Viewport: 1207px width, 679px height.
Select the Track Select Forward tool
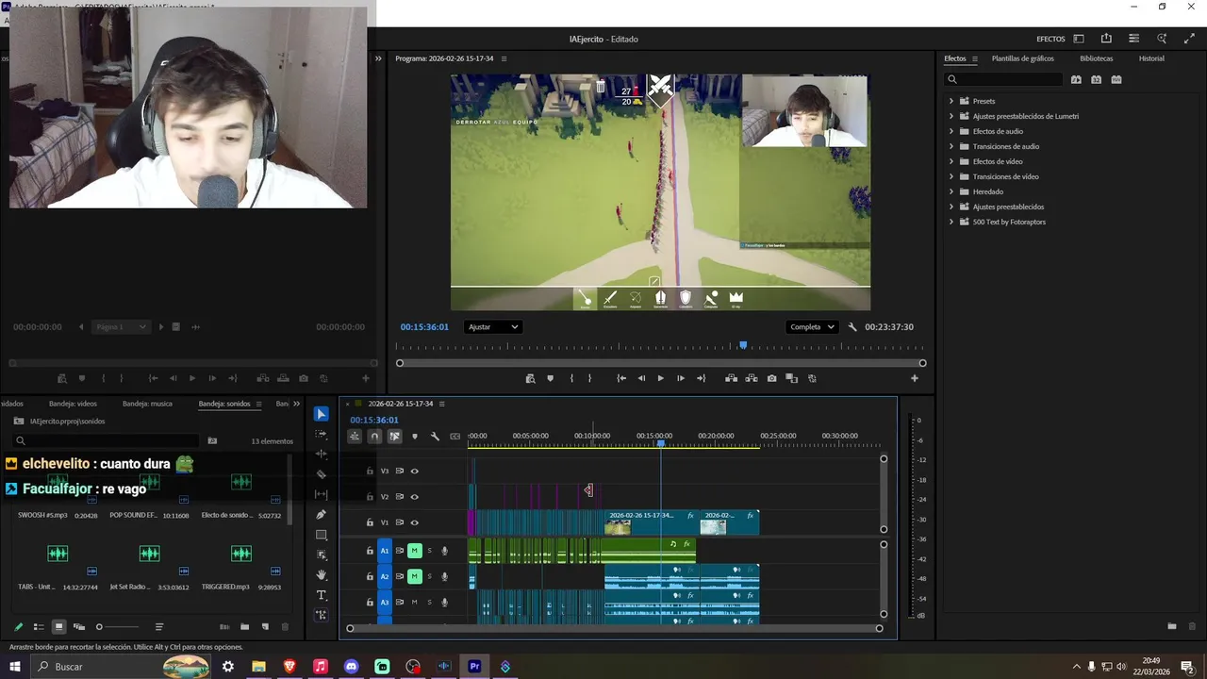321,434
